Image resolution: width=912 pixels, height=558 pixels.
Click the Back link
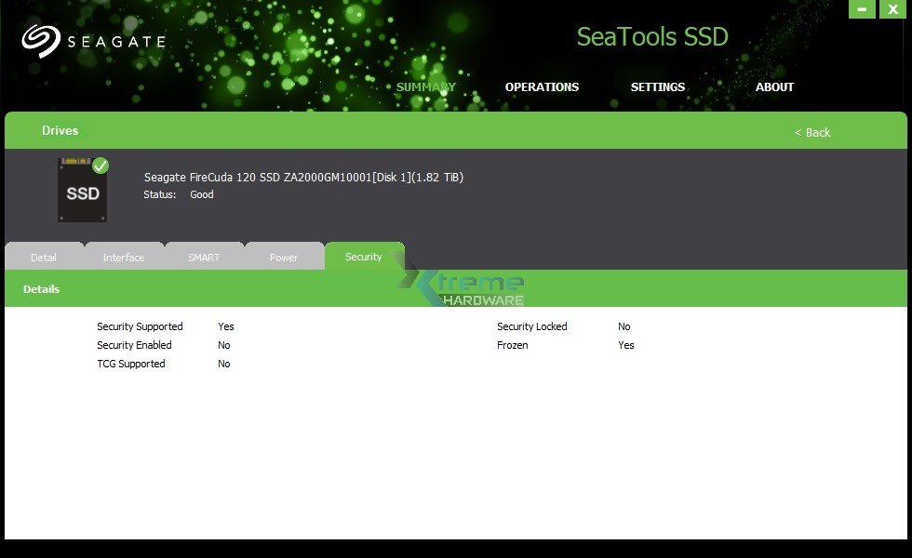[811, 133]
